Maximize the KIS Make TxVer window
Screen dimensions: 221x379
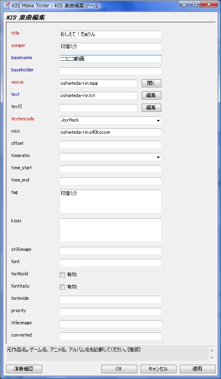coord(195,4)
